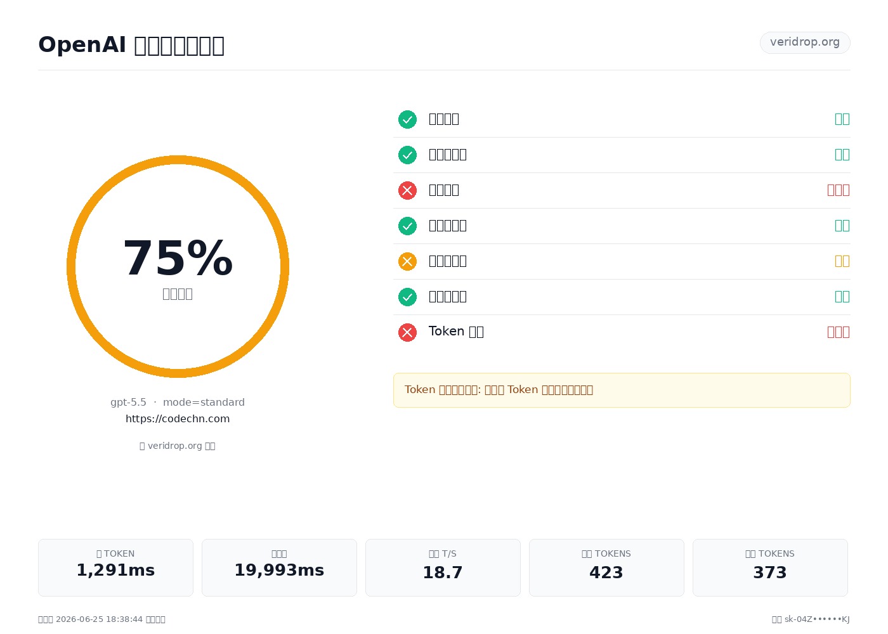
Task: Click the second green checkmark status icon
Action: (x=407, y=155)
